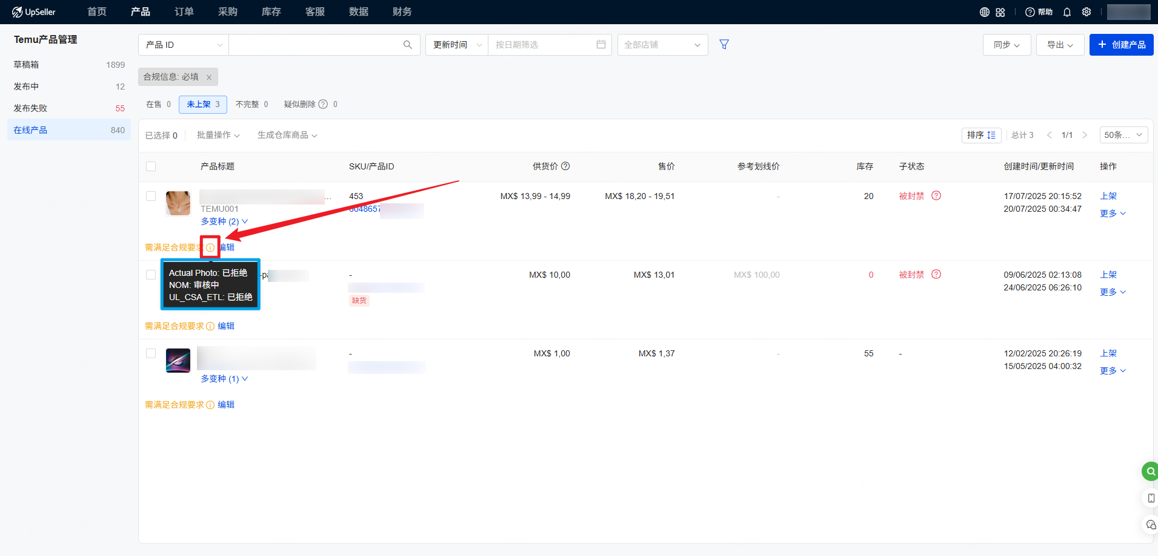Toggle the select-all checkbox in table header
Image resolution: width=1158 pixels, height=556 pixels.
[151, 166]
